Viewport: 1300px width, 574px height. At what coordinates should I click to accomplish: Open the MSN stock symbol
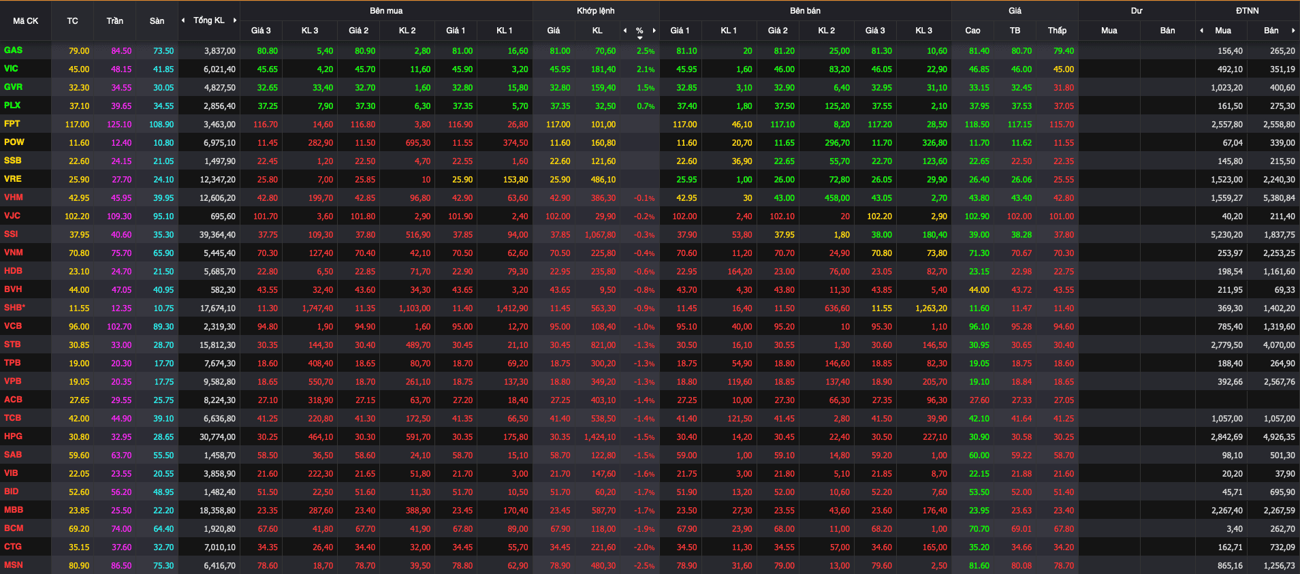(13, 565)
